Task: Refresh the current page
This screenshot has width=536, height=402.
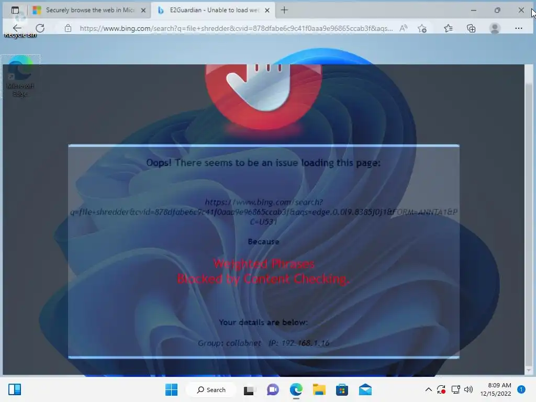Action: 40,28
